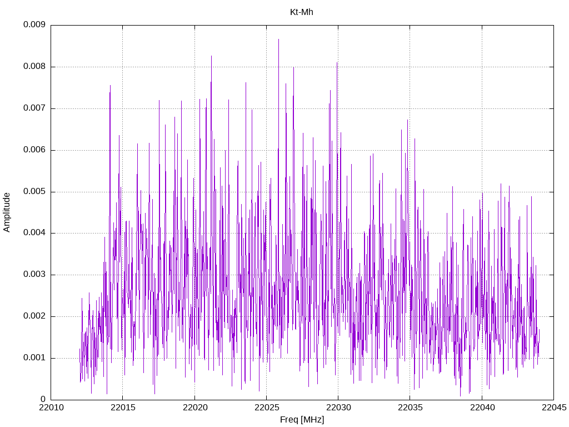Click the 0.002 y-axis tick label
Image resolution: width=569 pixels, height=427 pixels.
click(34, 316)
